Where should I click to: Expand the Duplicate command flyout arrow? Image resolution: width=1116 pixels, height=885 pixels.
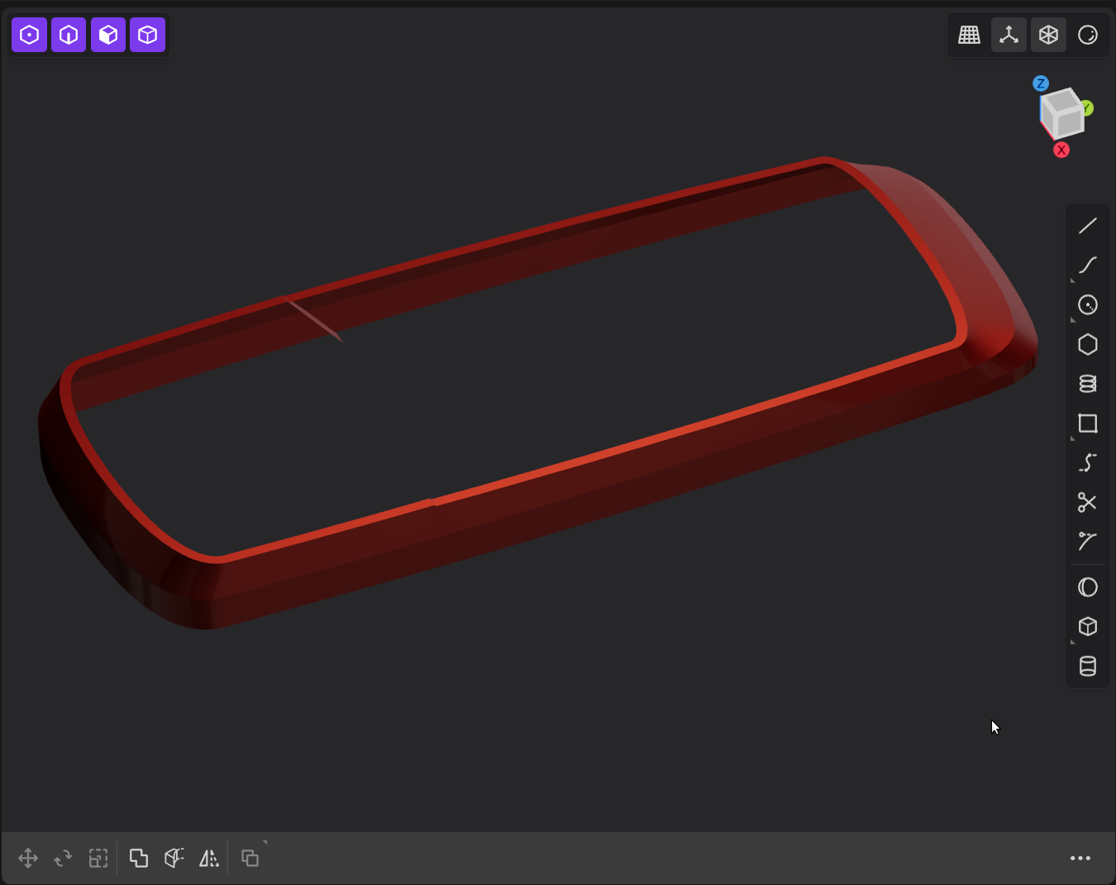pos(265,843)
